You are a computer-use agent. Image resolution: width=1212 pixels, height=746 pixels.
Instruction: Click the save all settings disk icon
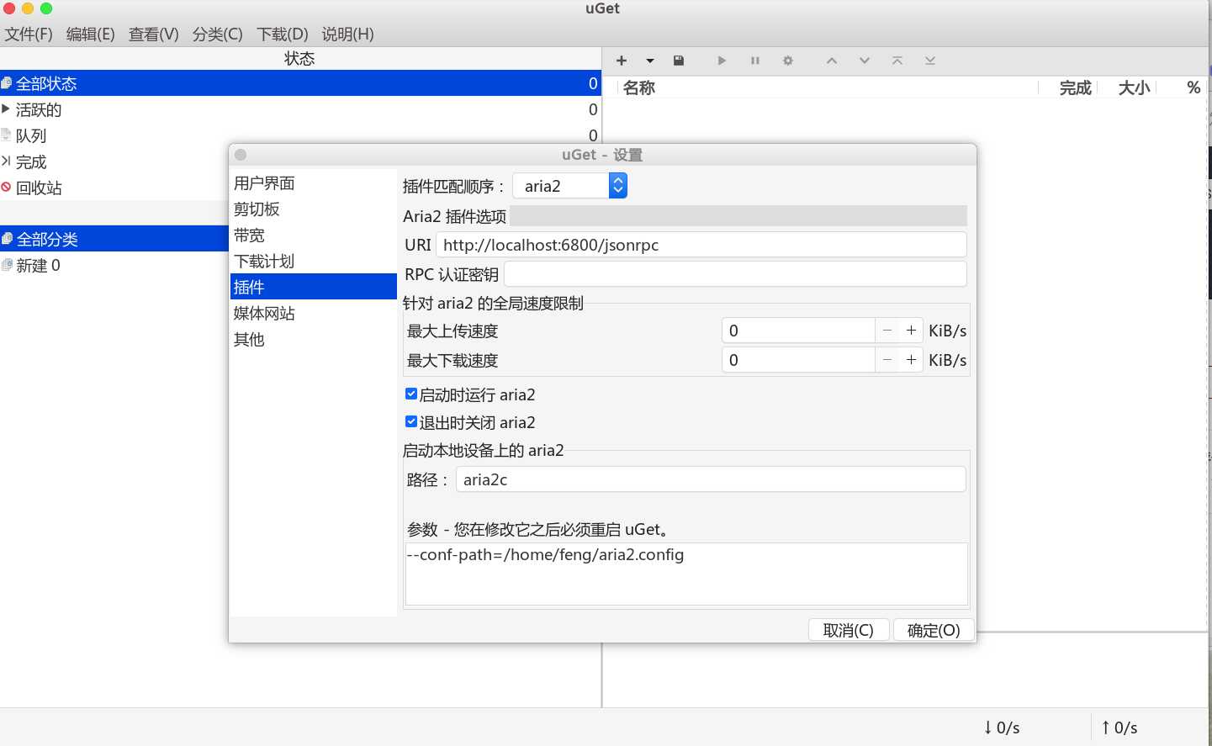pos(679,61)
